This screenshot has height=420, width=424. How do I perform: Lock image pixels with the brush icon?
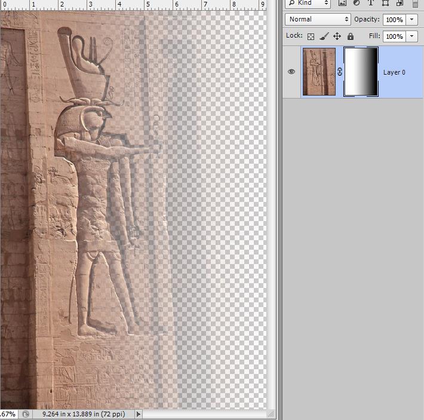pyautogui.click(x=324, y=36)
